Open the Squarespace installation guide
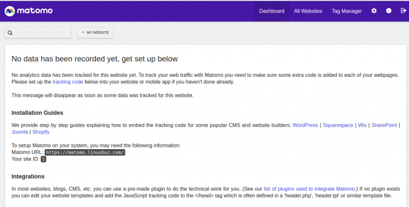 tap(338, 125)
